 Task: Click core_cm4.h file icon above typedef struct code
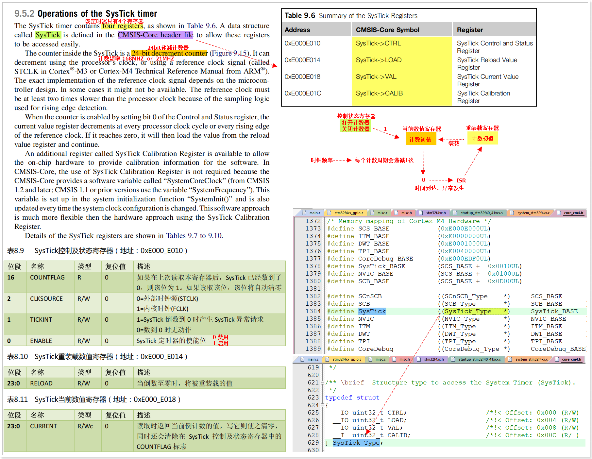point(556,359)
